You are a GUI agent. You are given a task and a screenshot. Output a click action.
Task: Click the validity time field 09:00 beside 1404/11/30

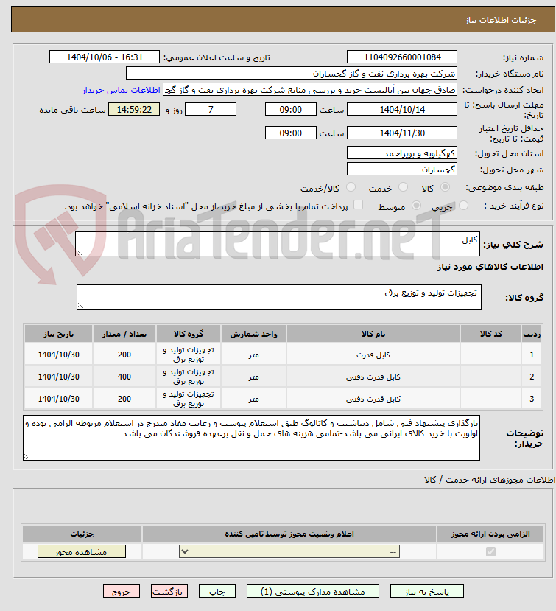coord(290,133)
